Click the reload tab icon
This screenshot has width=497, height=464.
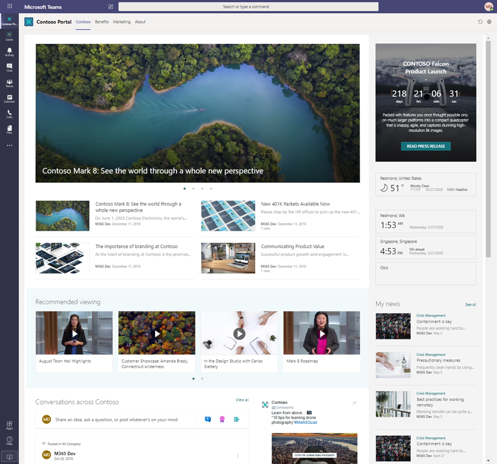[x=480, y=22]
